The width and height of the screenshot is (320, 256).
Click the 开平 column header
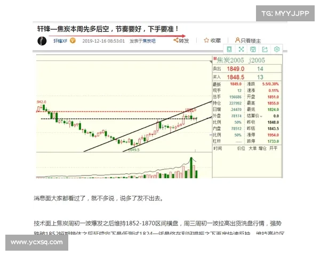coord(273,148)
